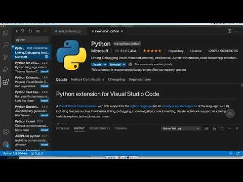The height and width of the screenshot is (182, 243).
Task: Open editor more actions ellipsis menu
Action: point(237,31)
